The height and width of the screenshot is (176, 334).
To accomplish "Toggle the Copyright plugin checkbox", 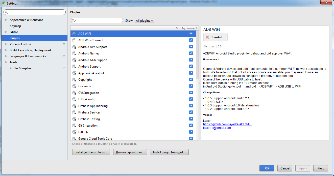I will [x=191, y=79].
